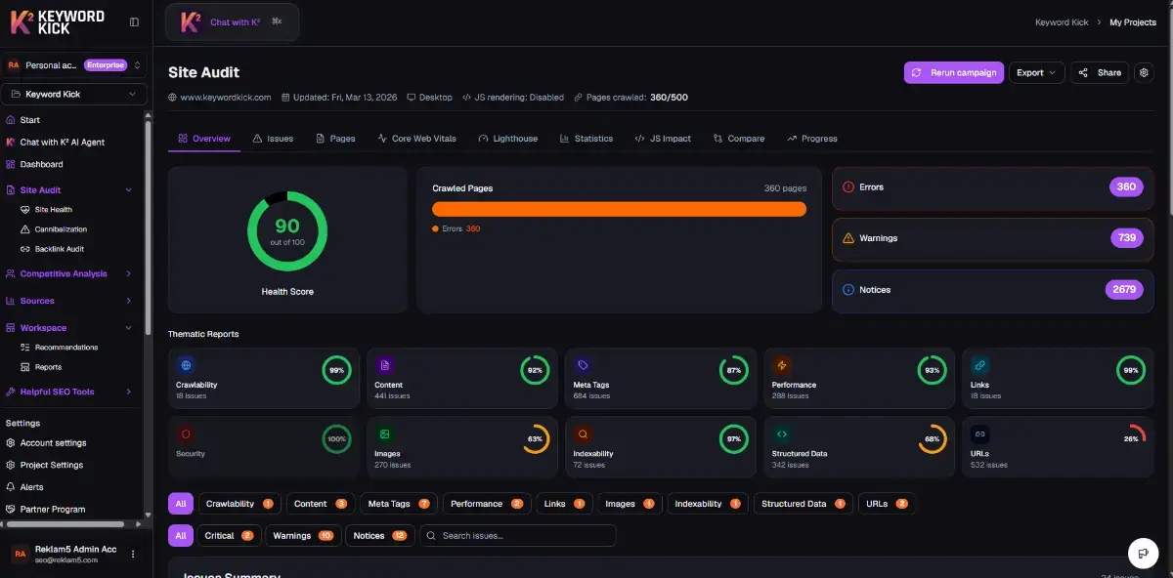Switch to the Lighthouse tab

tap(508, 139)
